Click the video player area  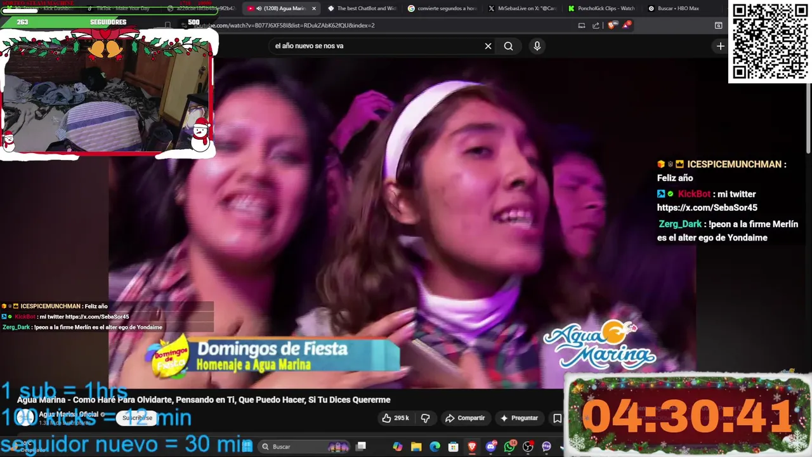coord(402,222)
